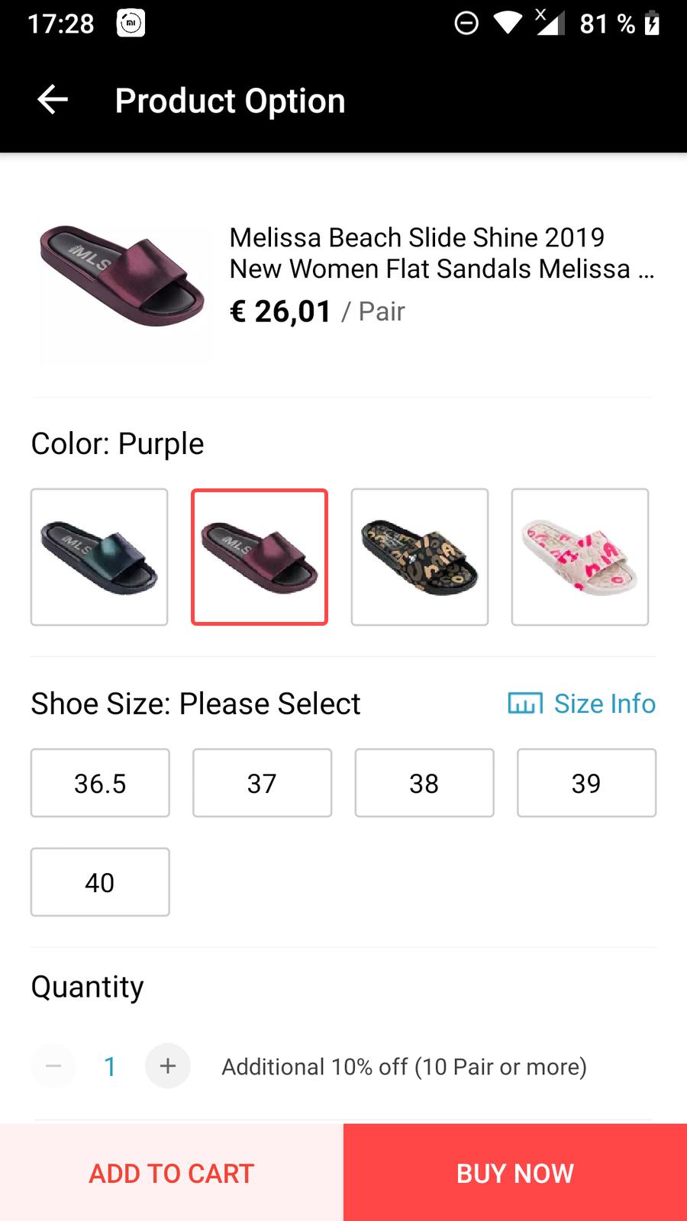This screenshot has width=687, height=1221.
Task: Tap the Melissa Beach Slide product title
Action: [441, 253]
